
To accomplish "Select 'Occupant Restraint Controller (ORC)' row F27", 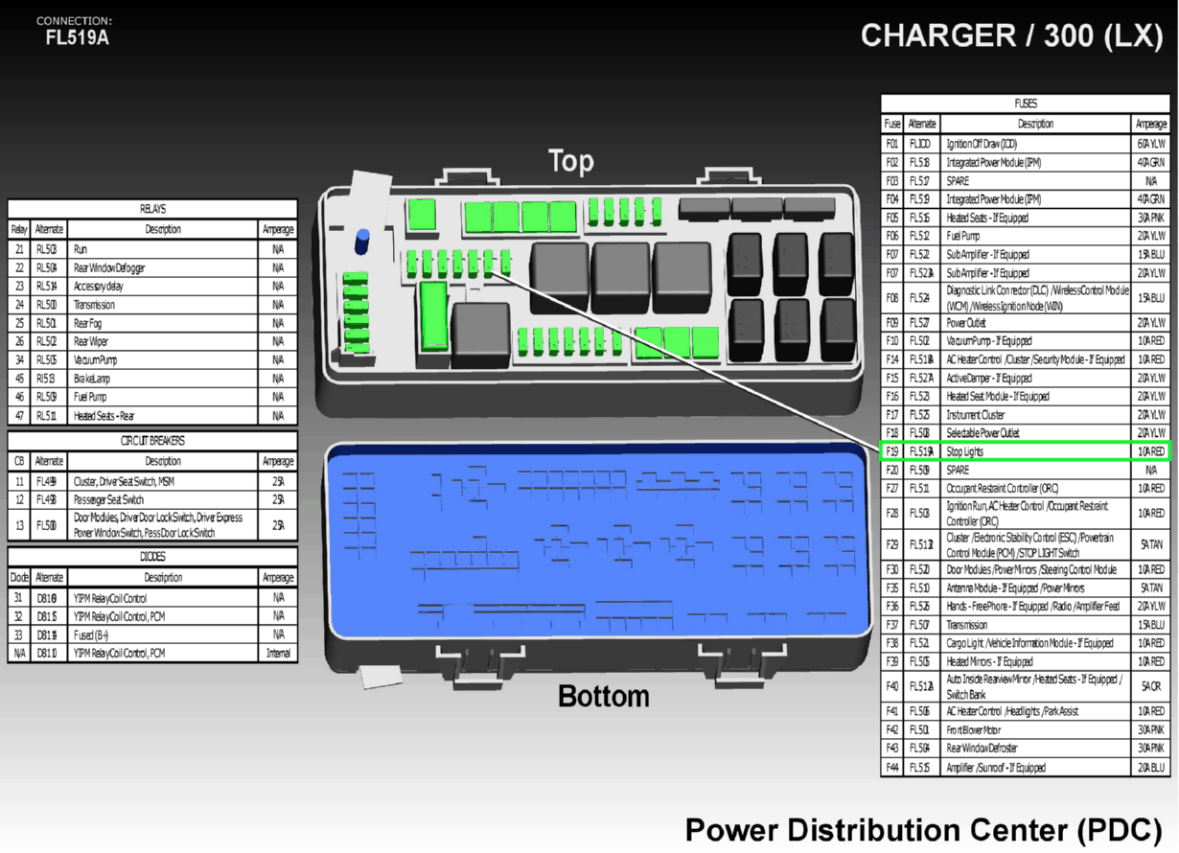I will pos(1026,489).
